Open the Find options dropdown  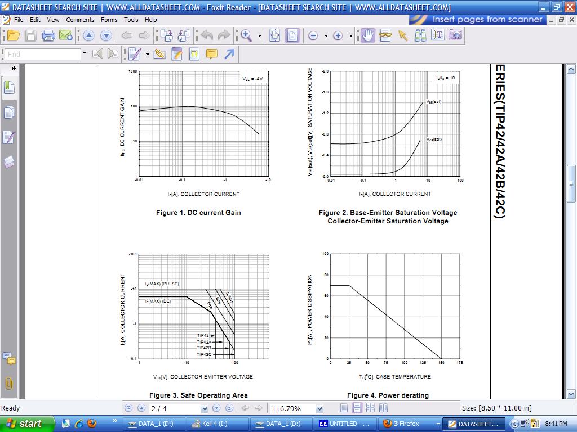click(85, 53)
